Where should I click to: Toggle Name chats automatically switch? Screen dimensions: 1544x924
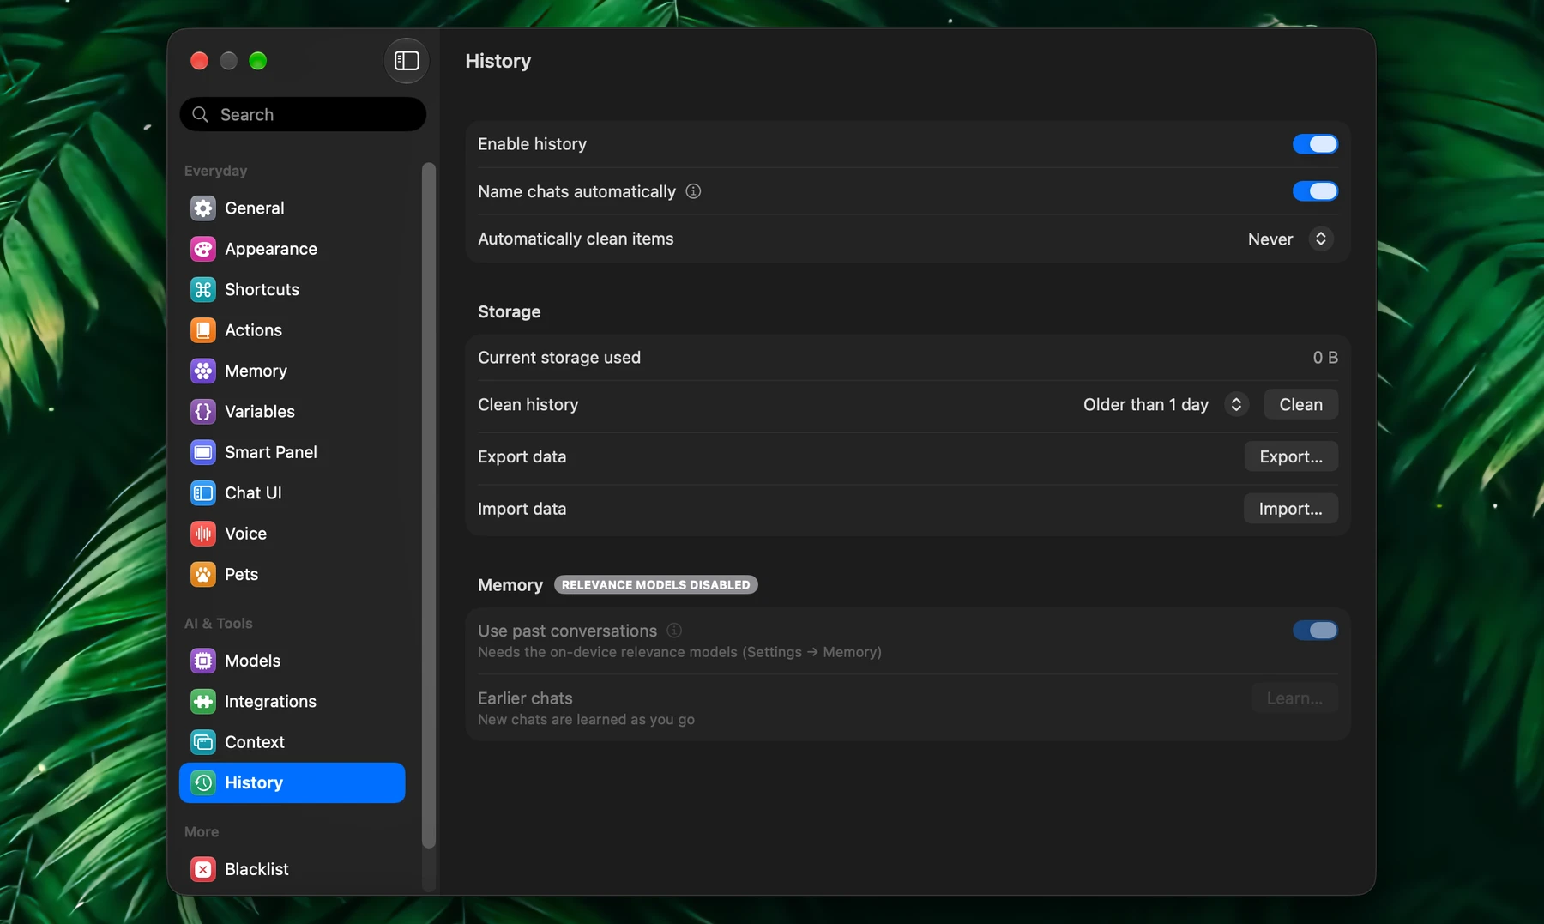(1315, 191)
